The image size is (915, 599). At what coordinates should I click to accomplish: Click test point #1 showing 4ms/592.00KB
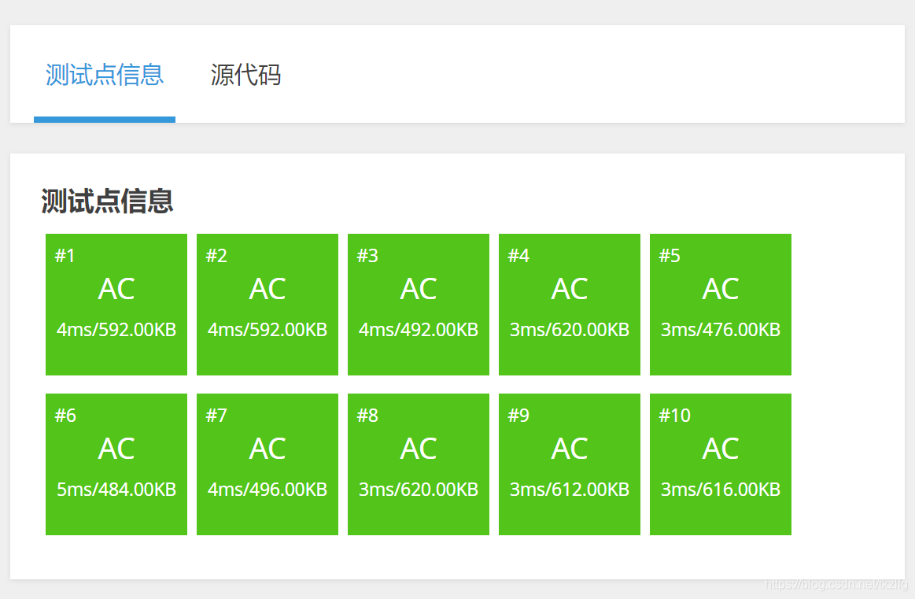pos(116,304)
